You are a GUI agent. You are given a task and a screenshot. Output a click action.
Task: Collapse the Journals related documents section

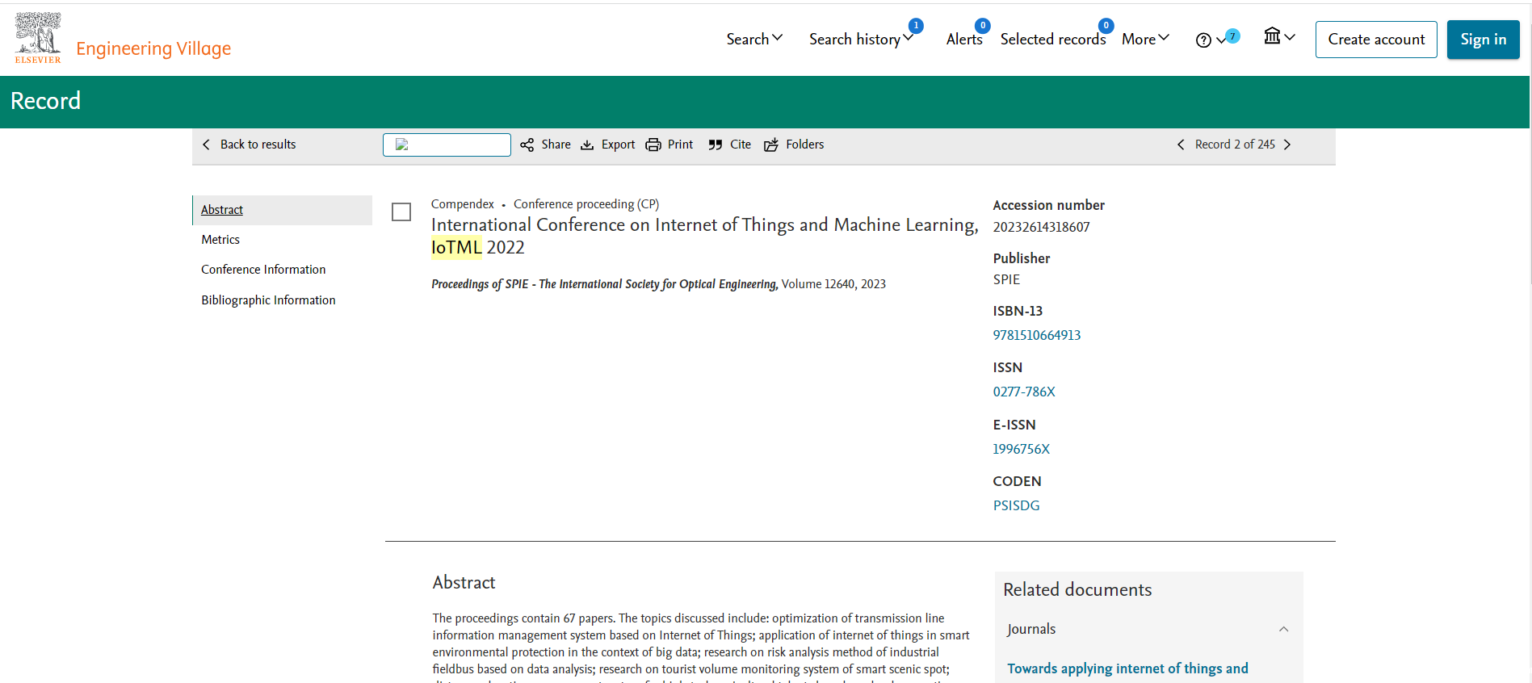[1283, 629]
